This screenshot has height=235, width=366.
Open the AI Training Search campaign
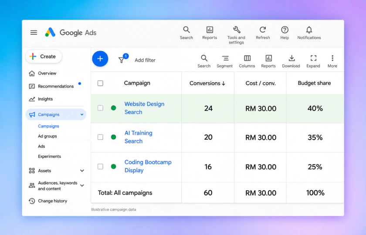[x=138, y=137]
